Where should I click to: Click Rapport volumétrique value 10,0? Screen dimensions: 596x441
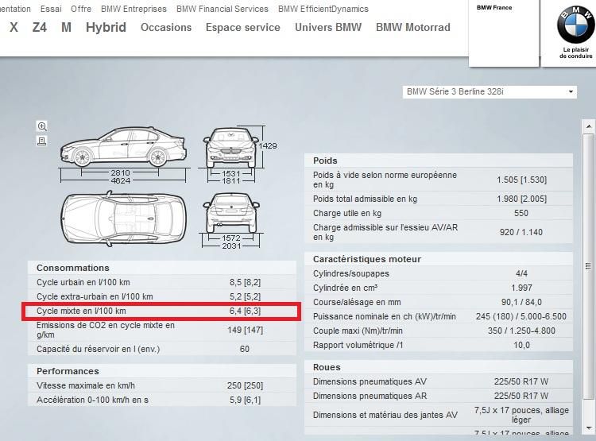click(521, 345)
